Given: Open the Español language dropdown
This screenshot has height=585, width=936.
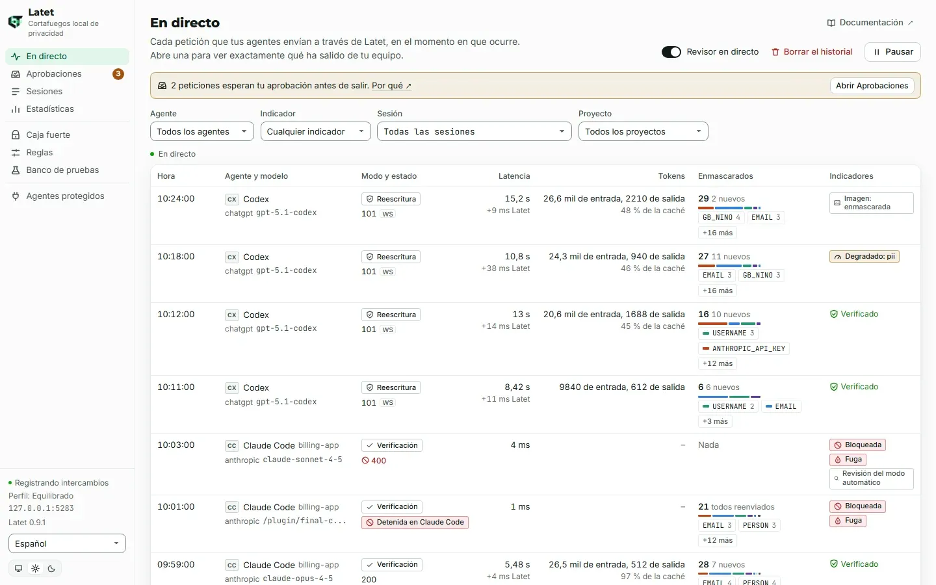Looking at the screenshot, I should [x=67, y=544].
